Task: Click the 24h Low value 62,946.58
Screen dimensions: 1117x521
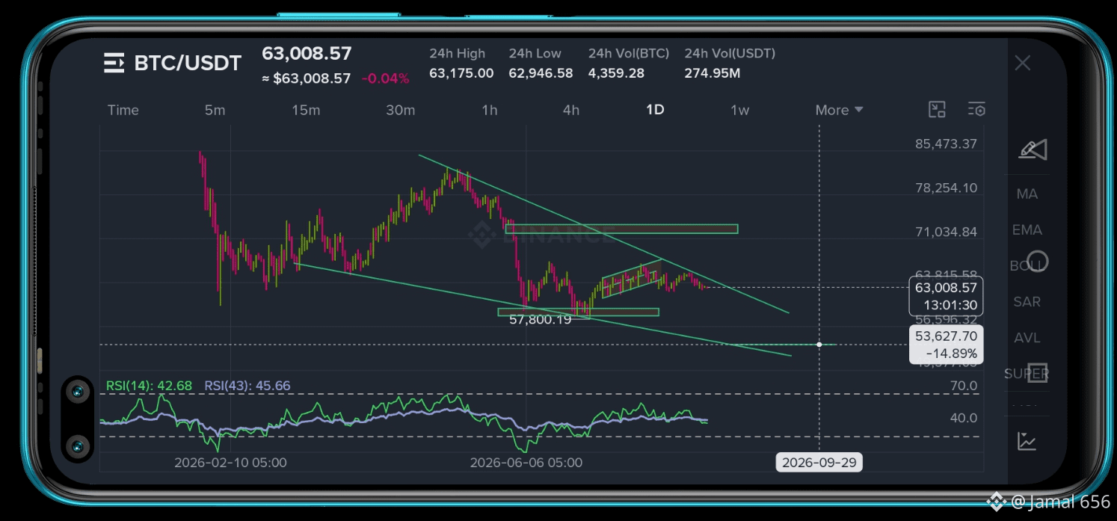Action: [x=541, y=73]
